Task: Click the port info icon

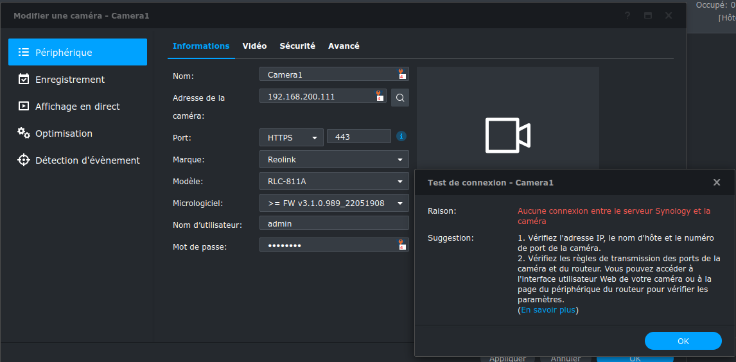Action: (x=401, y=136)
